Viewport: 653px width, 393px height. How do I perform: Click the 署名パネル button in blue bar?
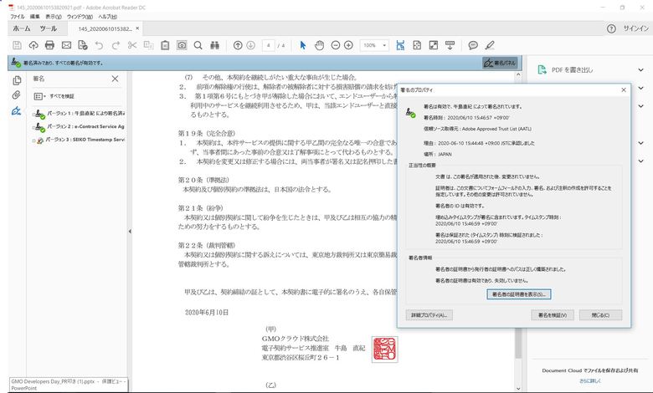(500, 63)
